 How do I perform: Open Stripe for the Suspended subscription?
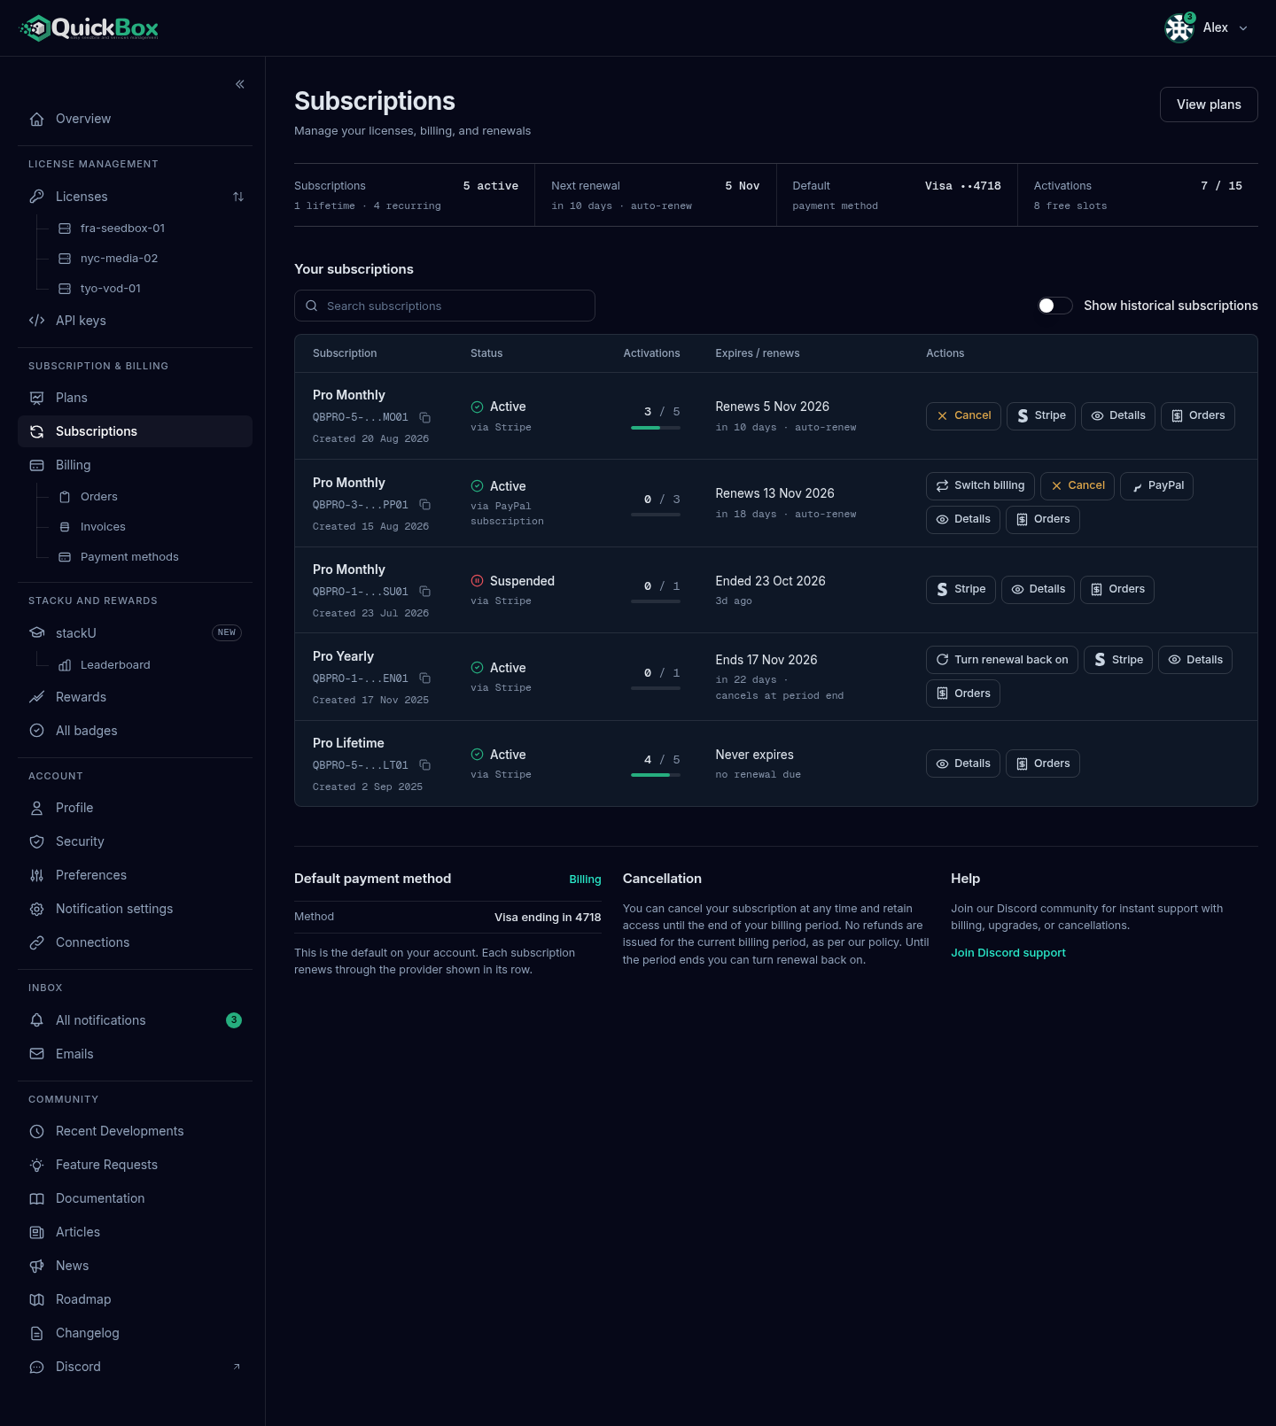tap(961, 590)
